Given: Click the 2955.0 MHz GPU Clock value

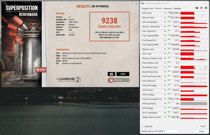Looking at the screenshot, I should (174, 13).
